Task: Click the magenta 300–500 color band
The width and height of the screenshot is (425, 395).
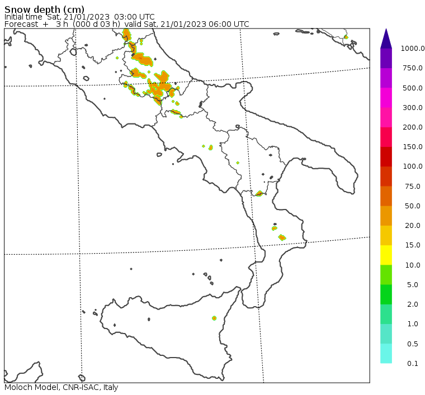Action: pos(386,98)
